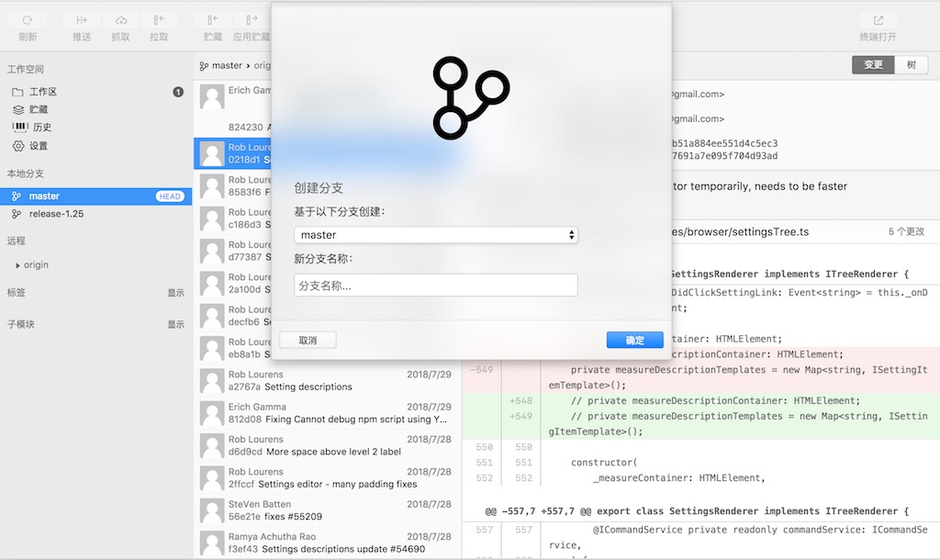The image size is (940, 560).
Task: Click the workspace change count badge
Action: coord(178,92)
